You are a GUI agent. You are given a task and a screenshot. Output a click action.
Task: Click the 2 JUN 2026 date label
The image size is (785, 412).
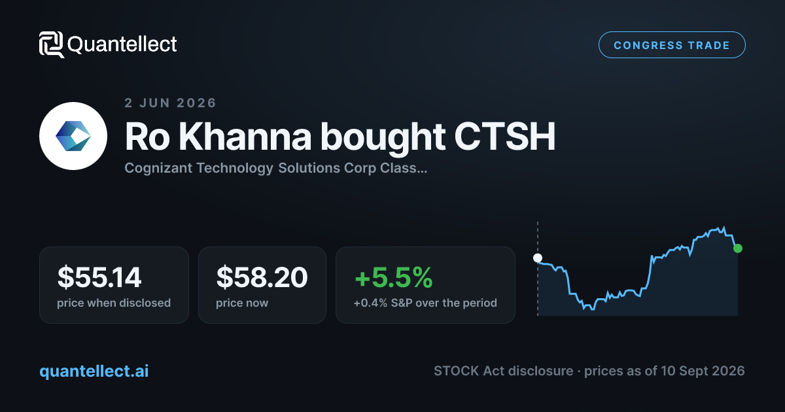(x=170, y=103)
